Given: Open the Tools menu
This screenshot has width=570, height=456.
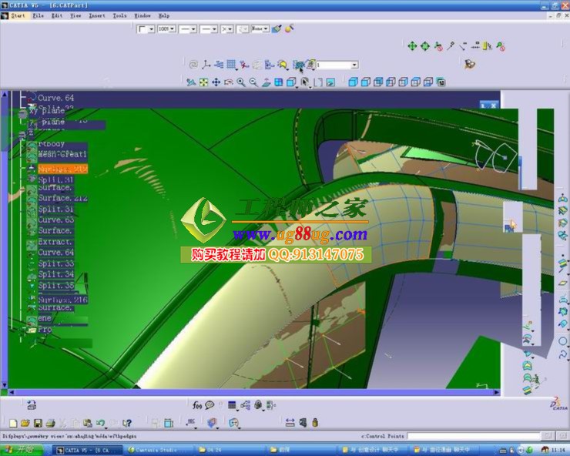Looking at the screenshot, I should pos(119,15).
